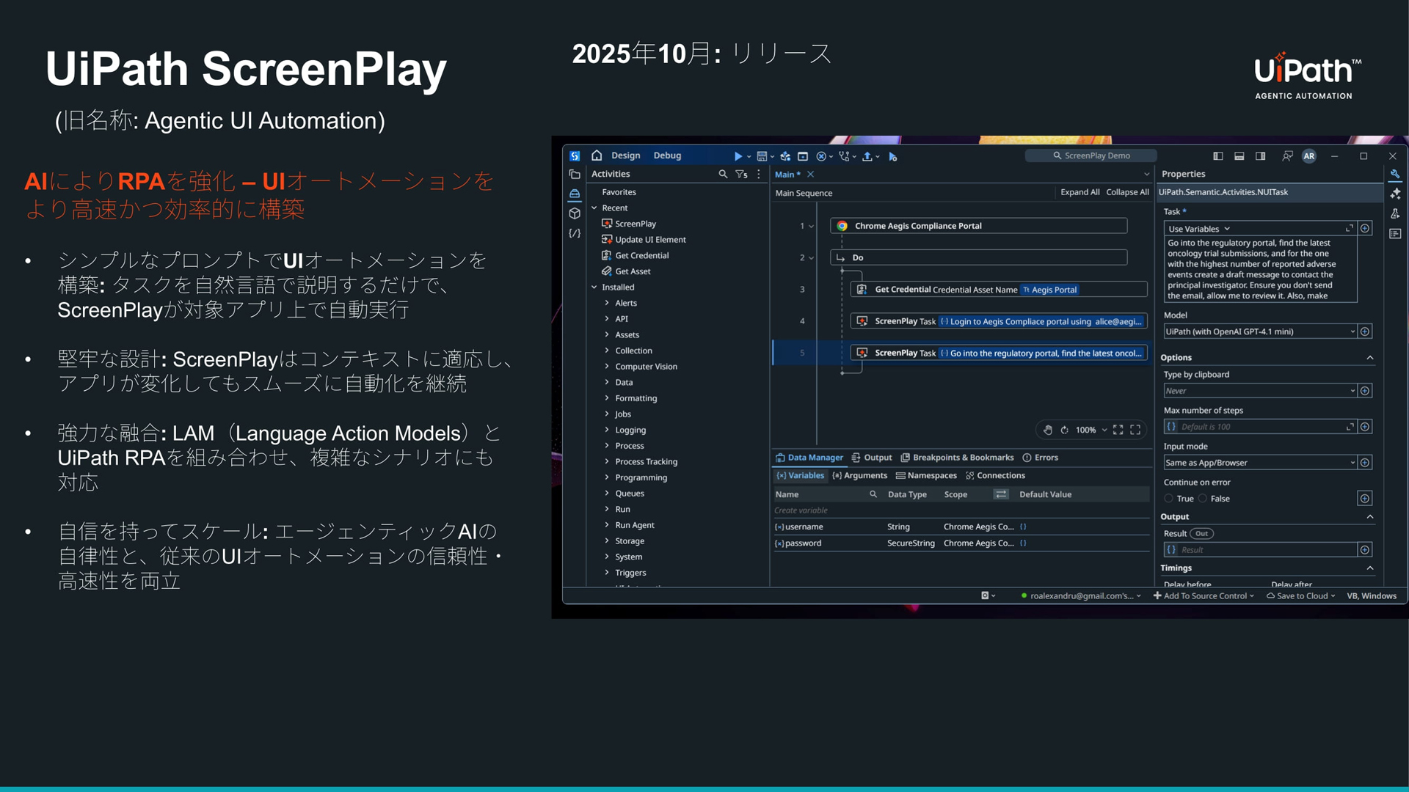Switch to the Debug tab

(x=667, y=155)
